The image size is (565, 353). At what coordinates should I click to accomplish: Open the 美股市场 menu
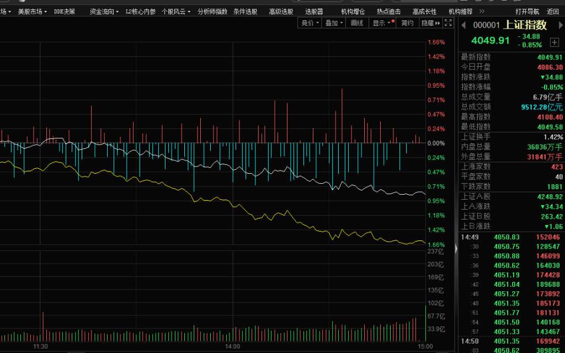32,11
